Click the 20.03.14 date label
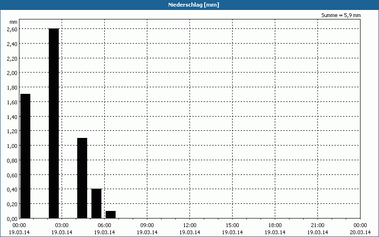The image size is (379, 237). (x=360, y=232)
